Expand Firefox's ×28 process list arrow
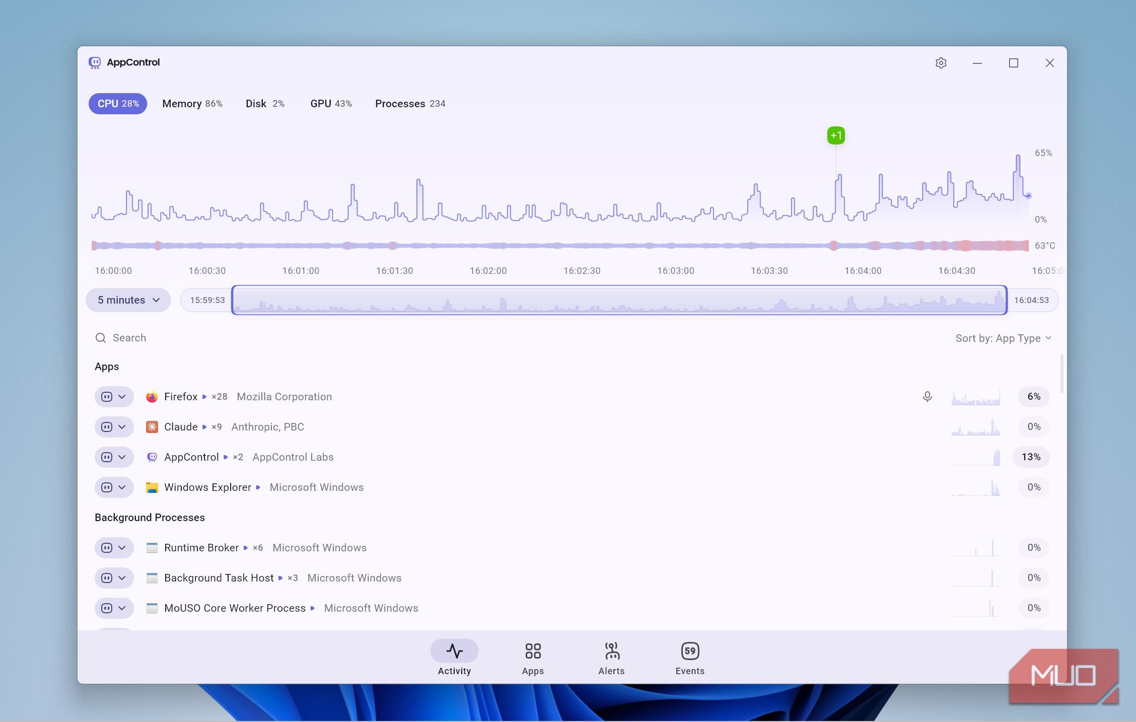 pyautogui.click(x=204, y=397)
